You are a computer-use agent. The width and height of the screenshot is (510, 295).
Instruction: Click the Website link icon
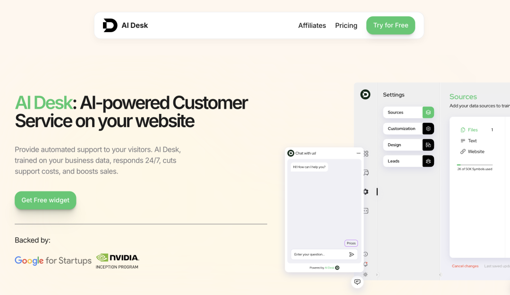463,151
